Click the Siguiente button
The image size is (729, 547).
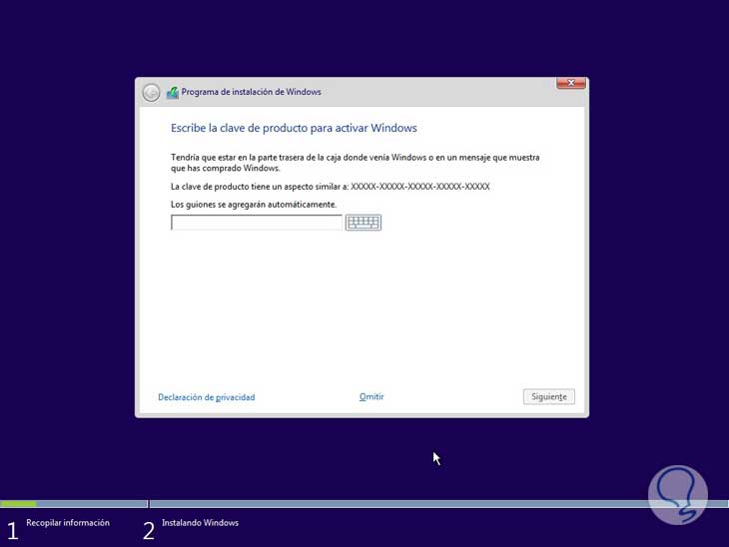pyautogui.click(x=549, y=396)
